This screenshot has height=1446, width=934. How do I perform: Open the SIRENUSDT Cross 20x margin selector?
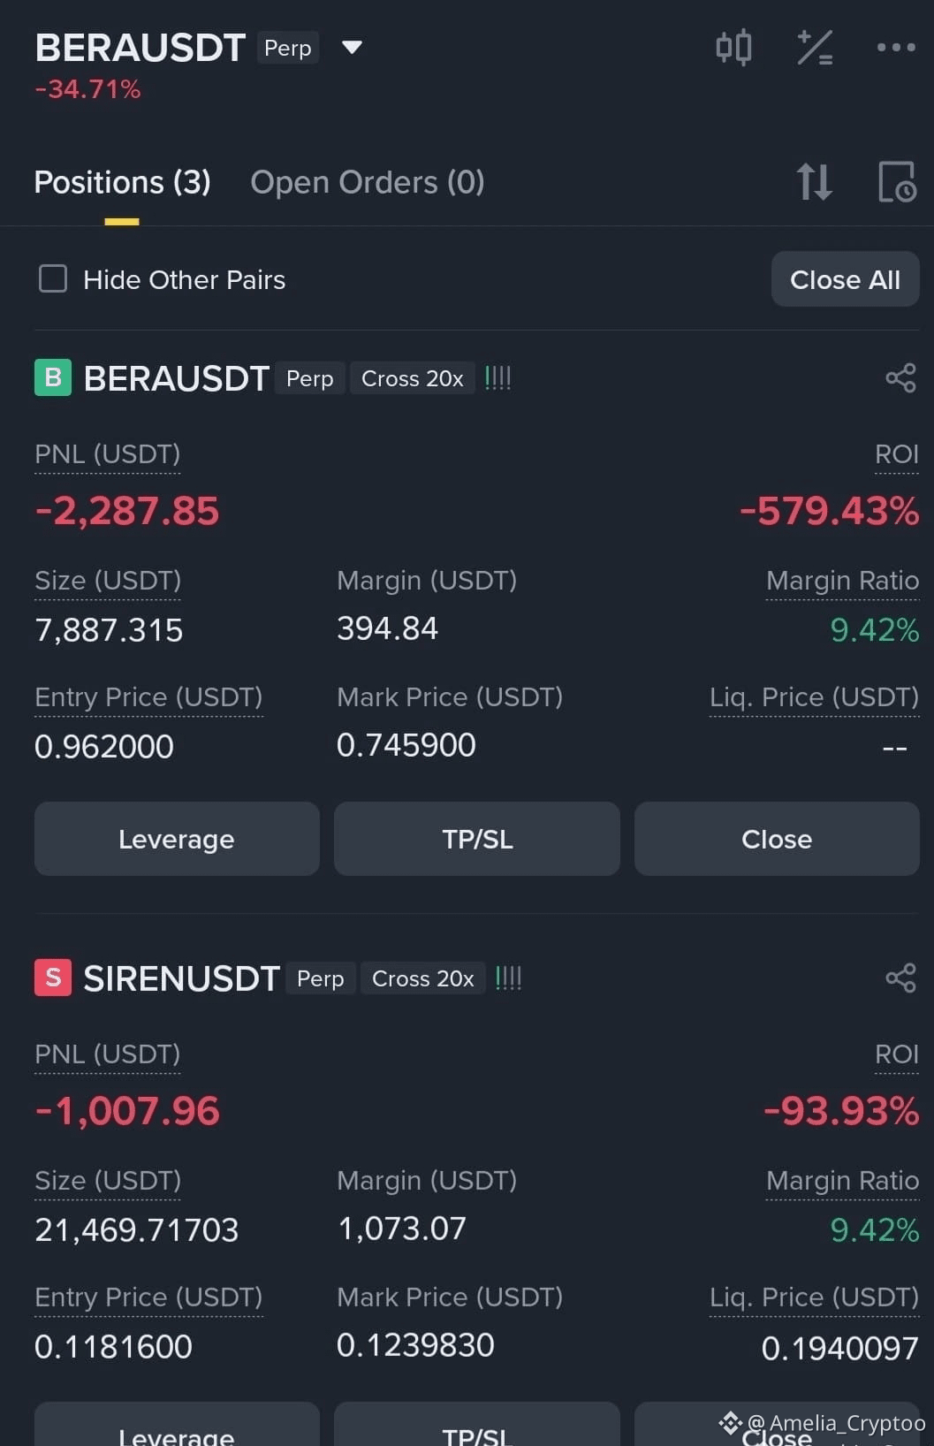(x=423, y=978)
